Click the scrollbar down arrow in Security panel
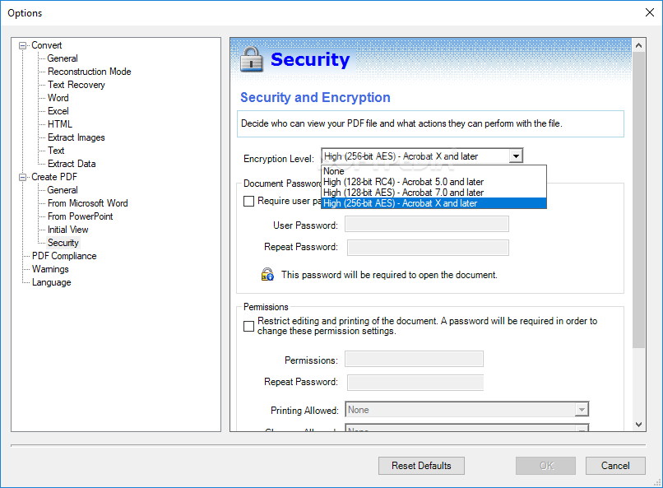The width and height of the screenshot is (663, 488). tap(638, 424)
